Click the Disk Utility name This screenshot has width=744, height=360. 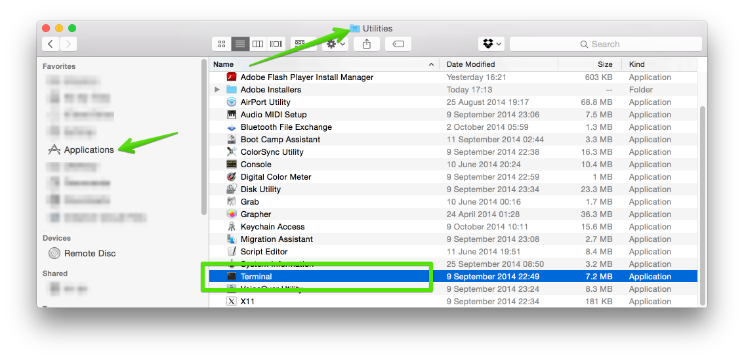pyautogui.click(x=260, y=190)
